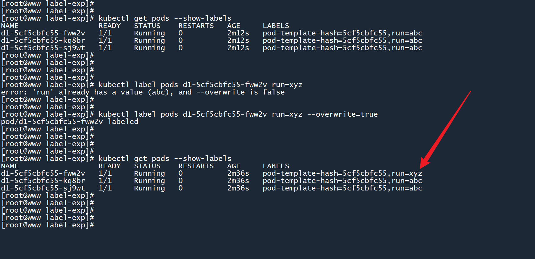
Task: Click the run=xyz label in the final pod listing
Action: click(407, 173)
